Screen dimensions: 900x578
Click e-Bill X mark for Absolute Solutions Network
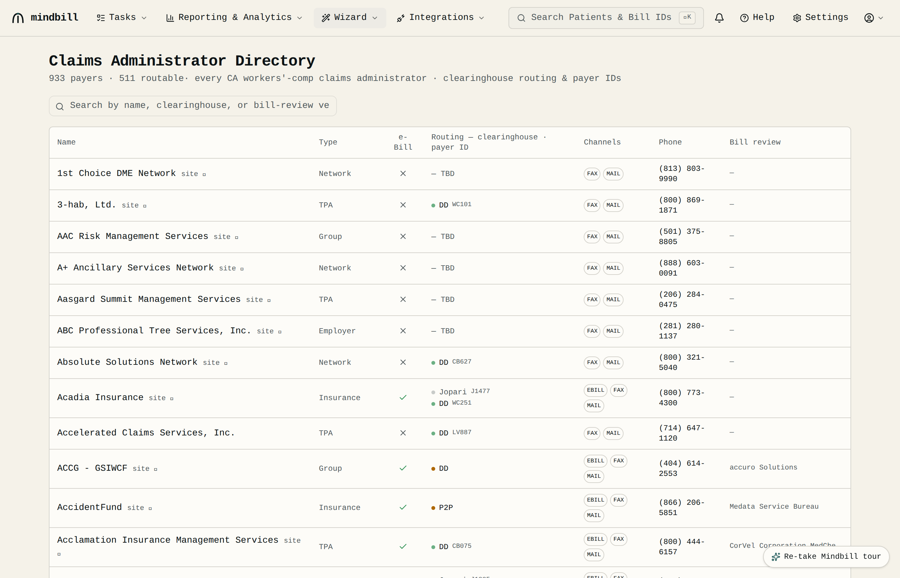(403, 362)
